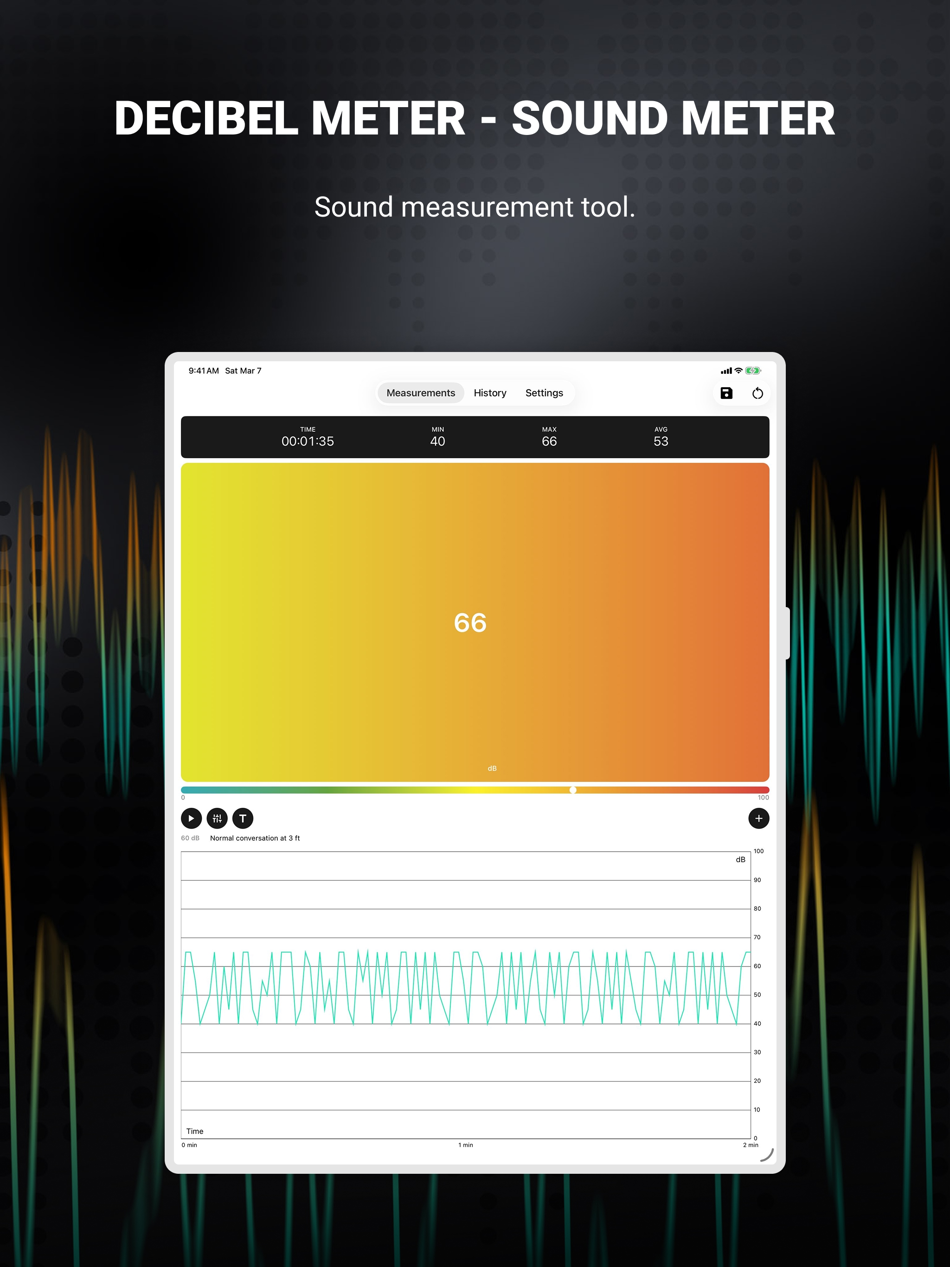Tap the MAX value 66
The image size is (950, 1267).
[549, 441]
